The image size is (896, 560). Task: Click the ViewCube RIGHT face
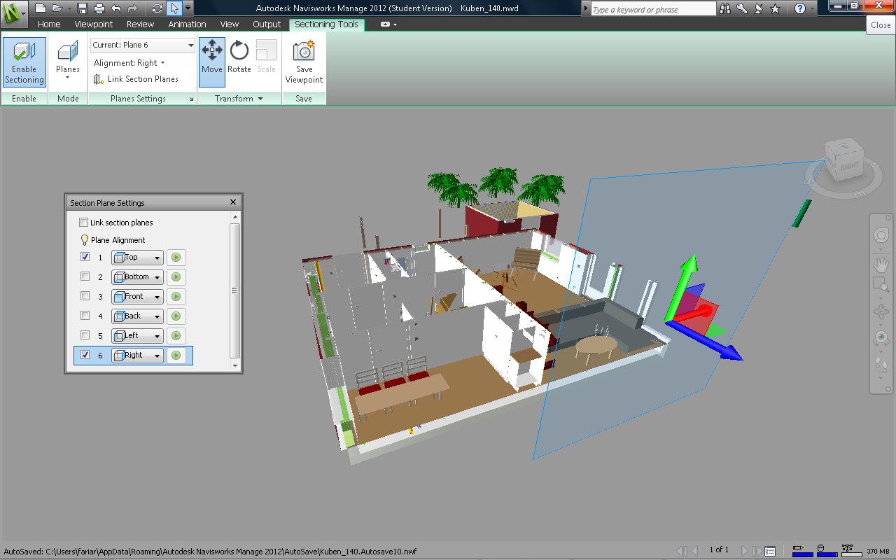(849, 166)
